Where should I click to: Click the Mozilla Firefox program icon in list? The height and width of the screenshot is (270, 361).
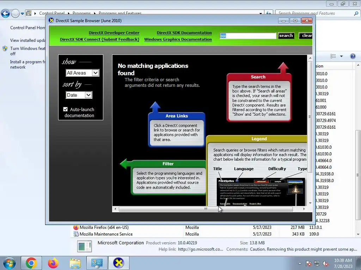[76, 227]
